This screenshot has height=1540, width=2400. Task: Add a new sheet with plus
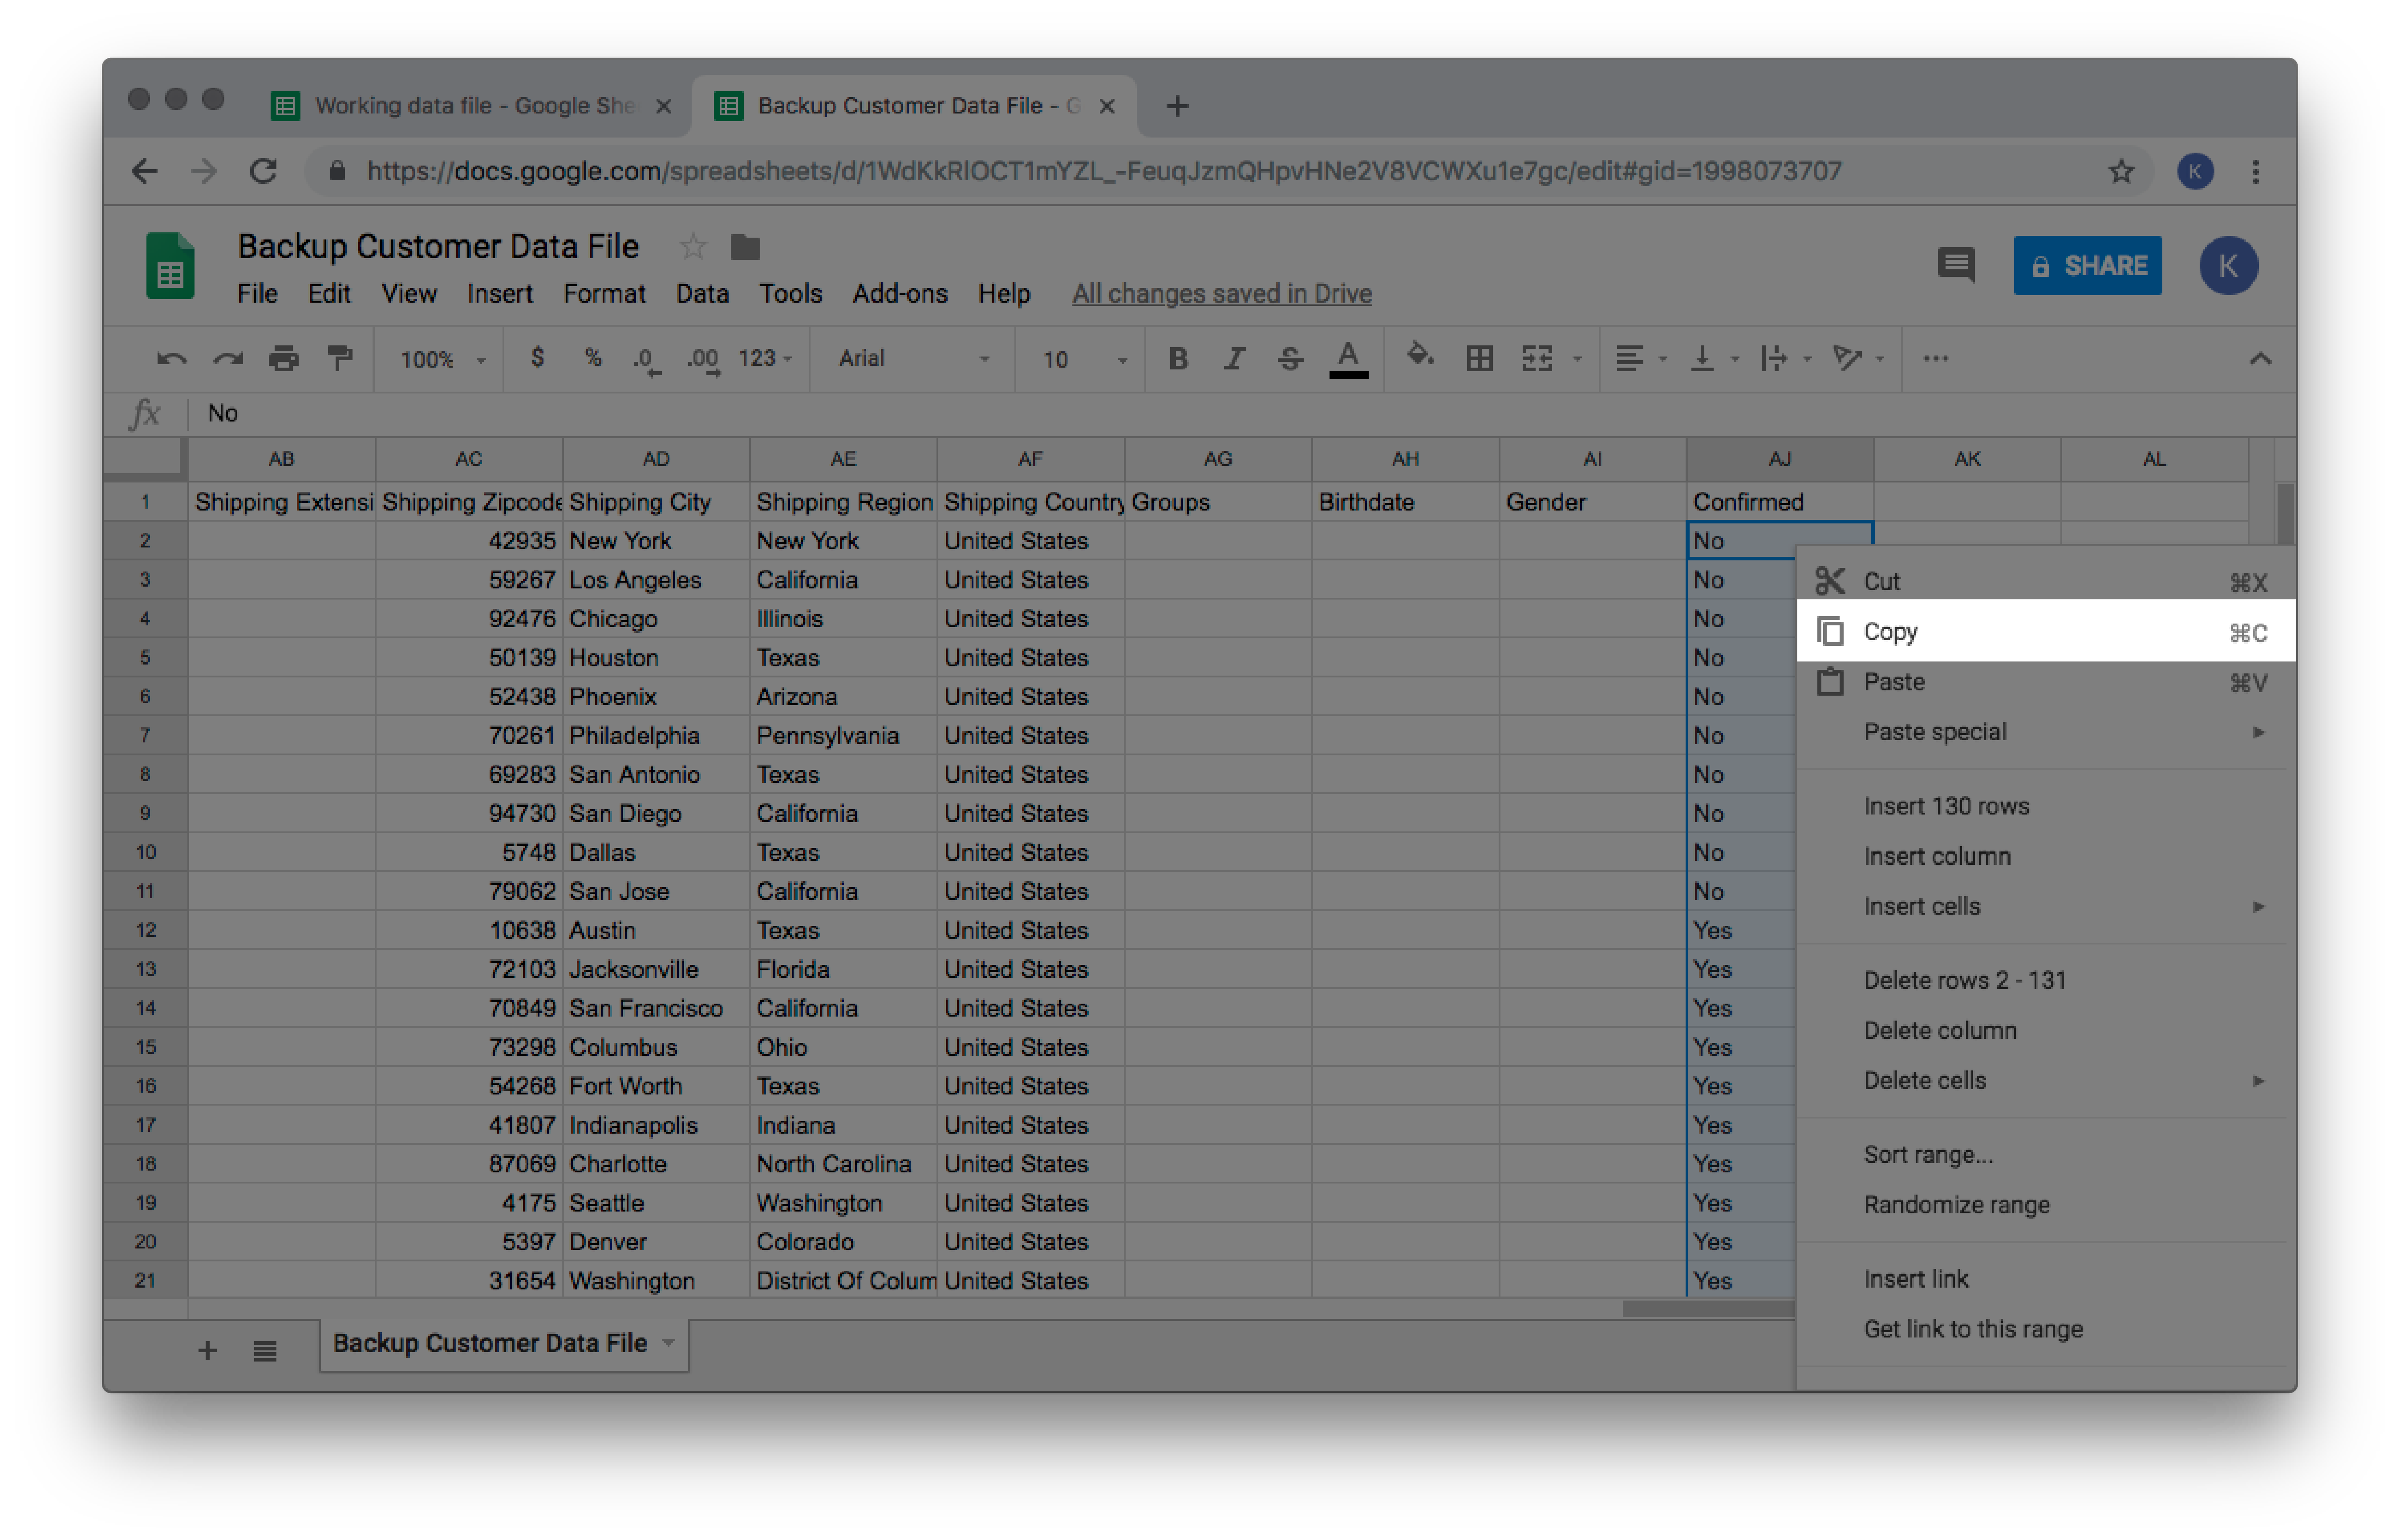pyautogui.click(x=207, y=1351)
